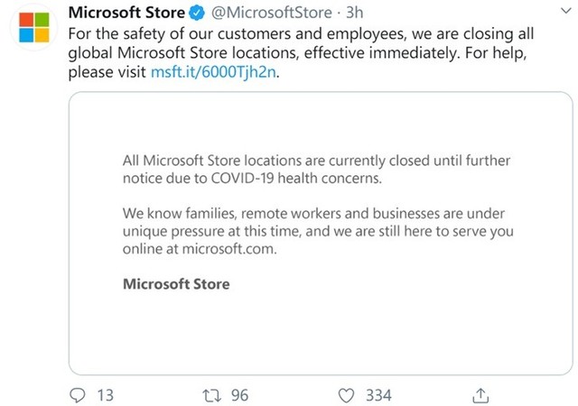The height and width of the screenshot is (406, 578).
Task: Open the tweet options chevron menu
Action: click(566, 11)
